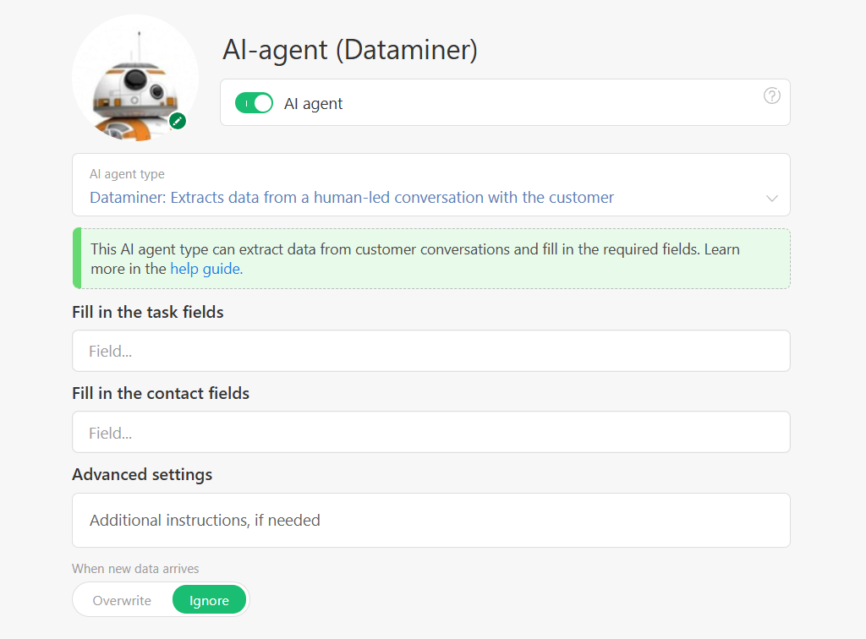Open the help guide link
Image resolution: width=866 pixels, height=639 pixels.
(206, 268)
